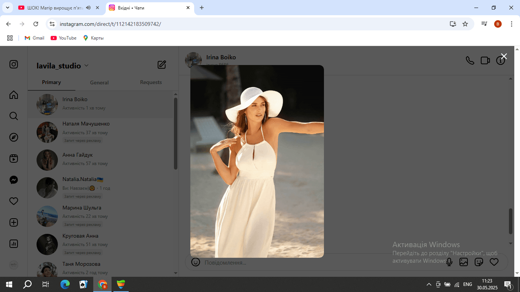Open the Gmail bookmark
The image size is (520, 292).
tap(34, 38)
